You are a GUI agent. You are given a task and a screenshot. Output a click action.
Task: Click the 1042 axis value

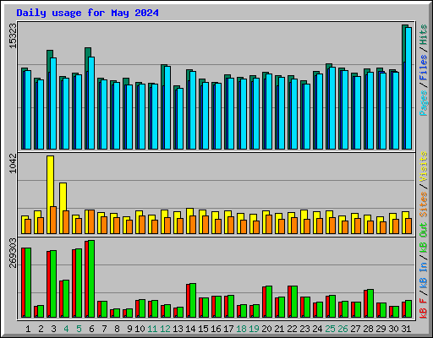coord(13,163)
